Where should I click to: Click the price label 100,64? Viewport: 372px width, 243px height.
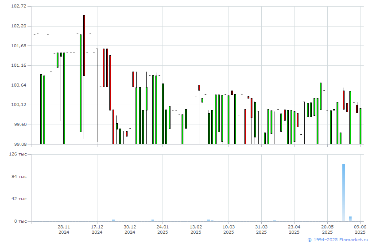(19, 85)
